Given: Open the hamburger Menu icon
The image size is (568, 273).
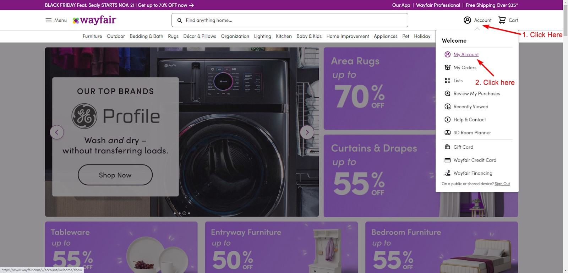Looking at the screenshot, I should [x=49, y=20].
